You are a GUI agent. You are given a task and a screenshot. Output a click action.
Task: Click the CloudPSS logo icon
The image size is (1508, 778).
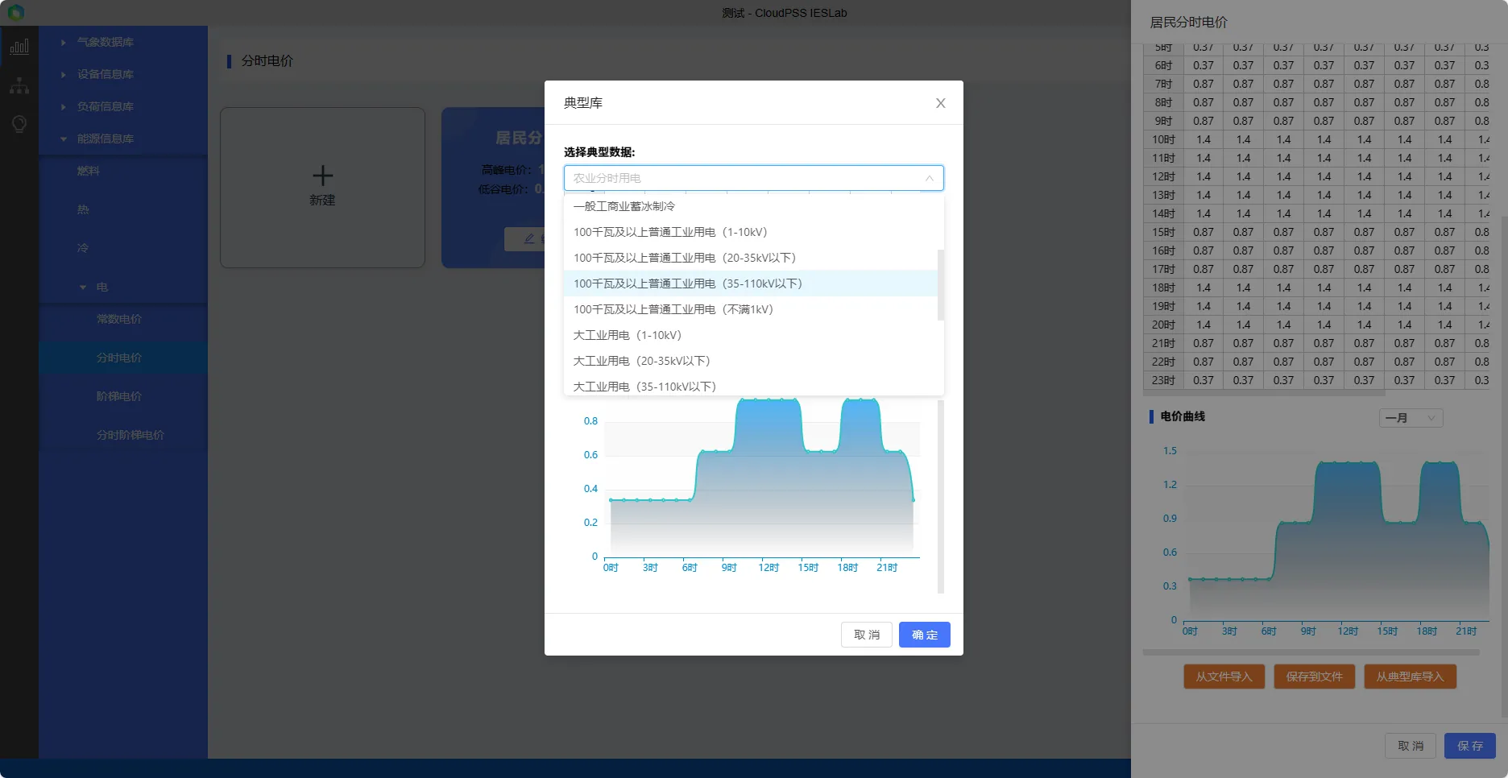click(15, 12)
